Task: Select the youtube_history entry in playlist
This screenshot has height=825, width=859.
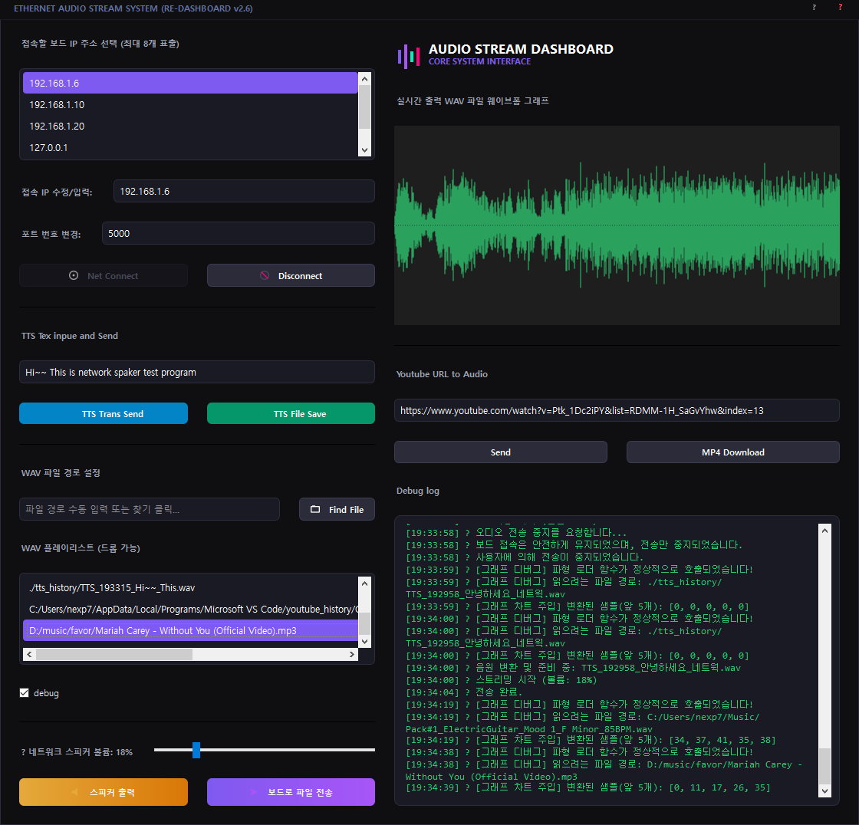Action: [190, 609]
